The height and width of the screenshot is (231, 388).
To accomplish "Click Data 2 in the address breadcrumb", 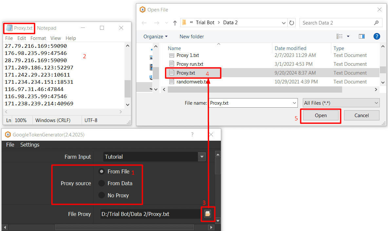I will click(230, 23).
